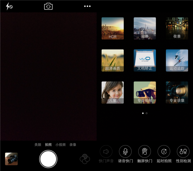193x171 pixels.
Task: Open the 专业录像 professional video mode
Action: [177, 93]
